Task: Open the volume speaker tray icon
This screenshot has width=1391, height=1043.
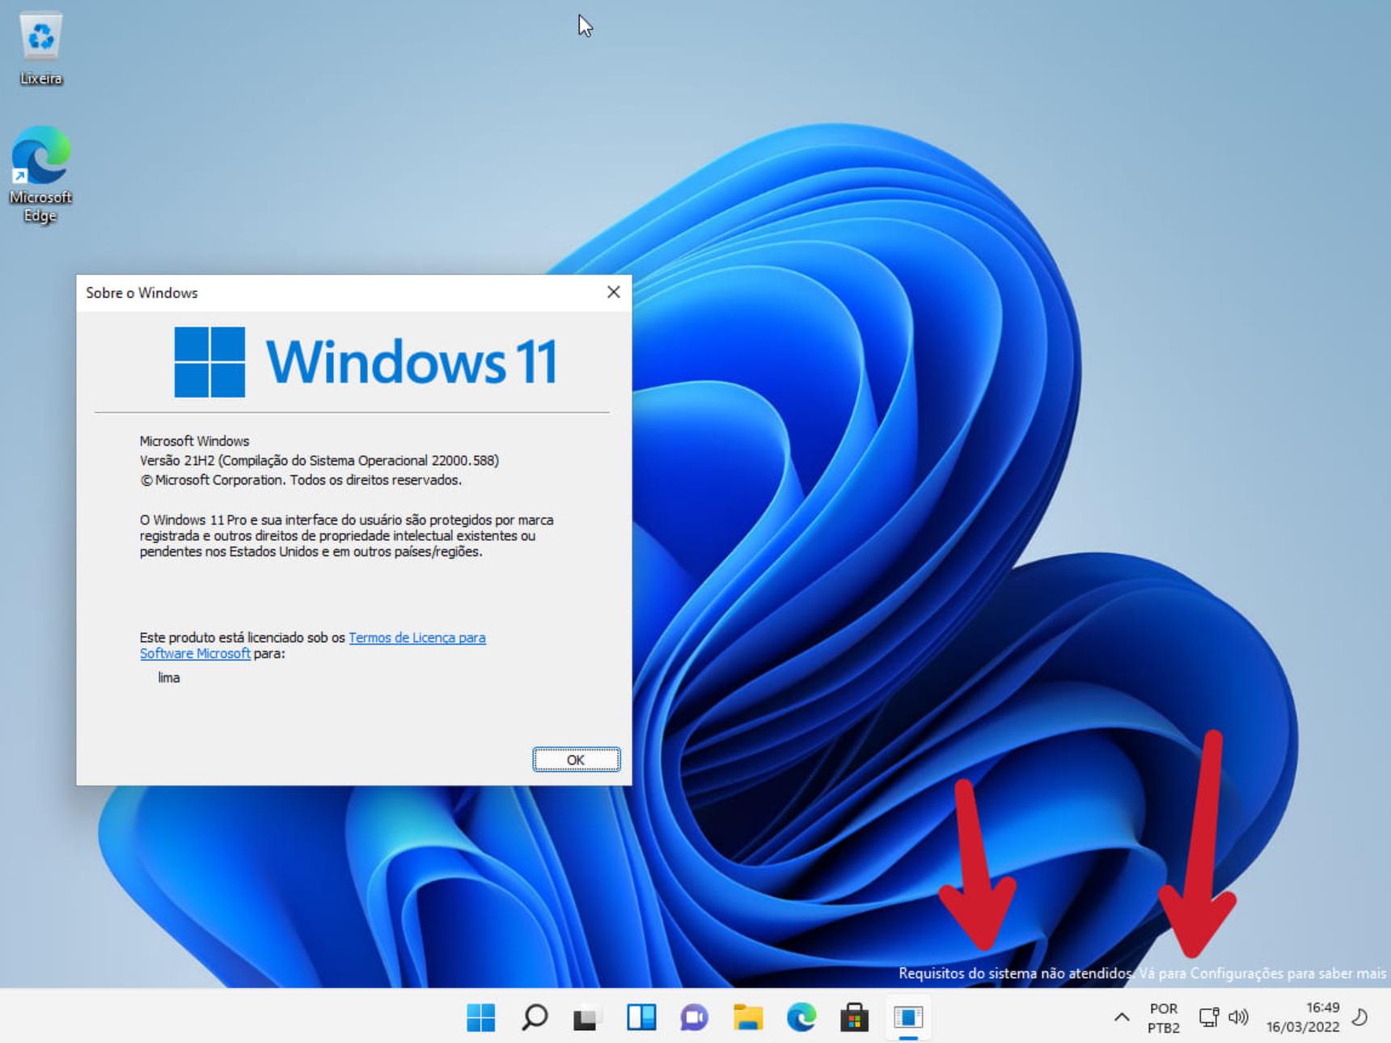Action: [1238, 1017]
